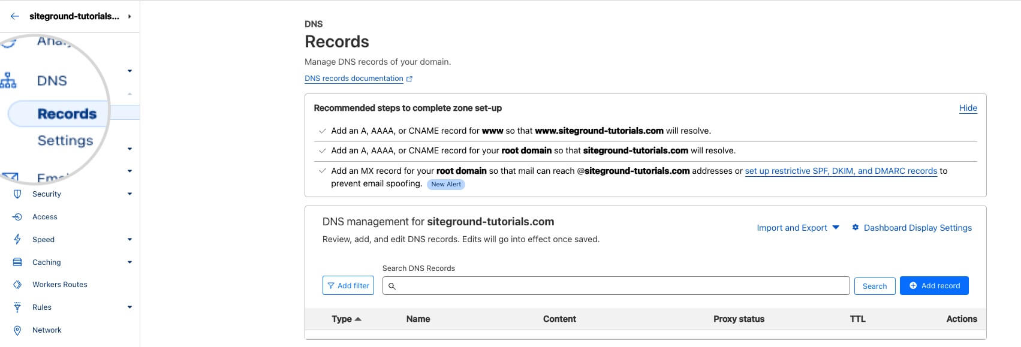Click the DNS network icon in sidebar
Image resolution: width=1021 pixels, height=347 pixels.
8,80
